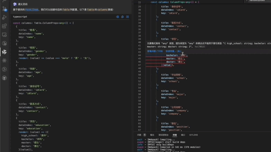Click '[value]' on editor line 47

coord(167,65)
